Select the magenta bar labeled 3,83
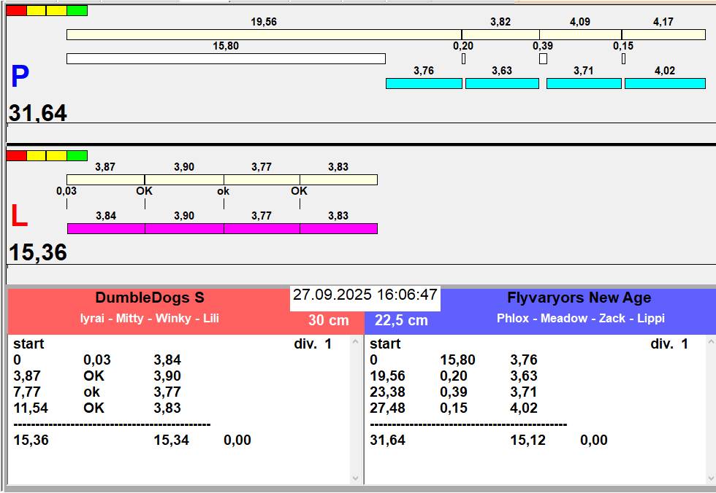Image resolution: width=716 pixels, height=493 pixels. click(339, 228)
